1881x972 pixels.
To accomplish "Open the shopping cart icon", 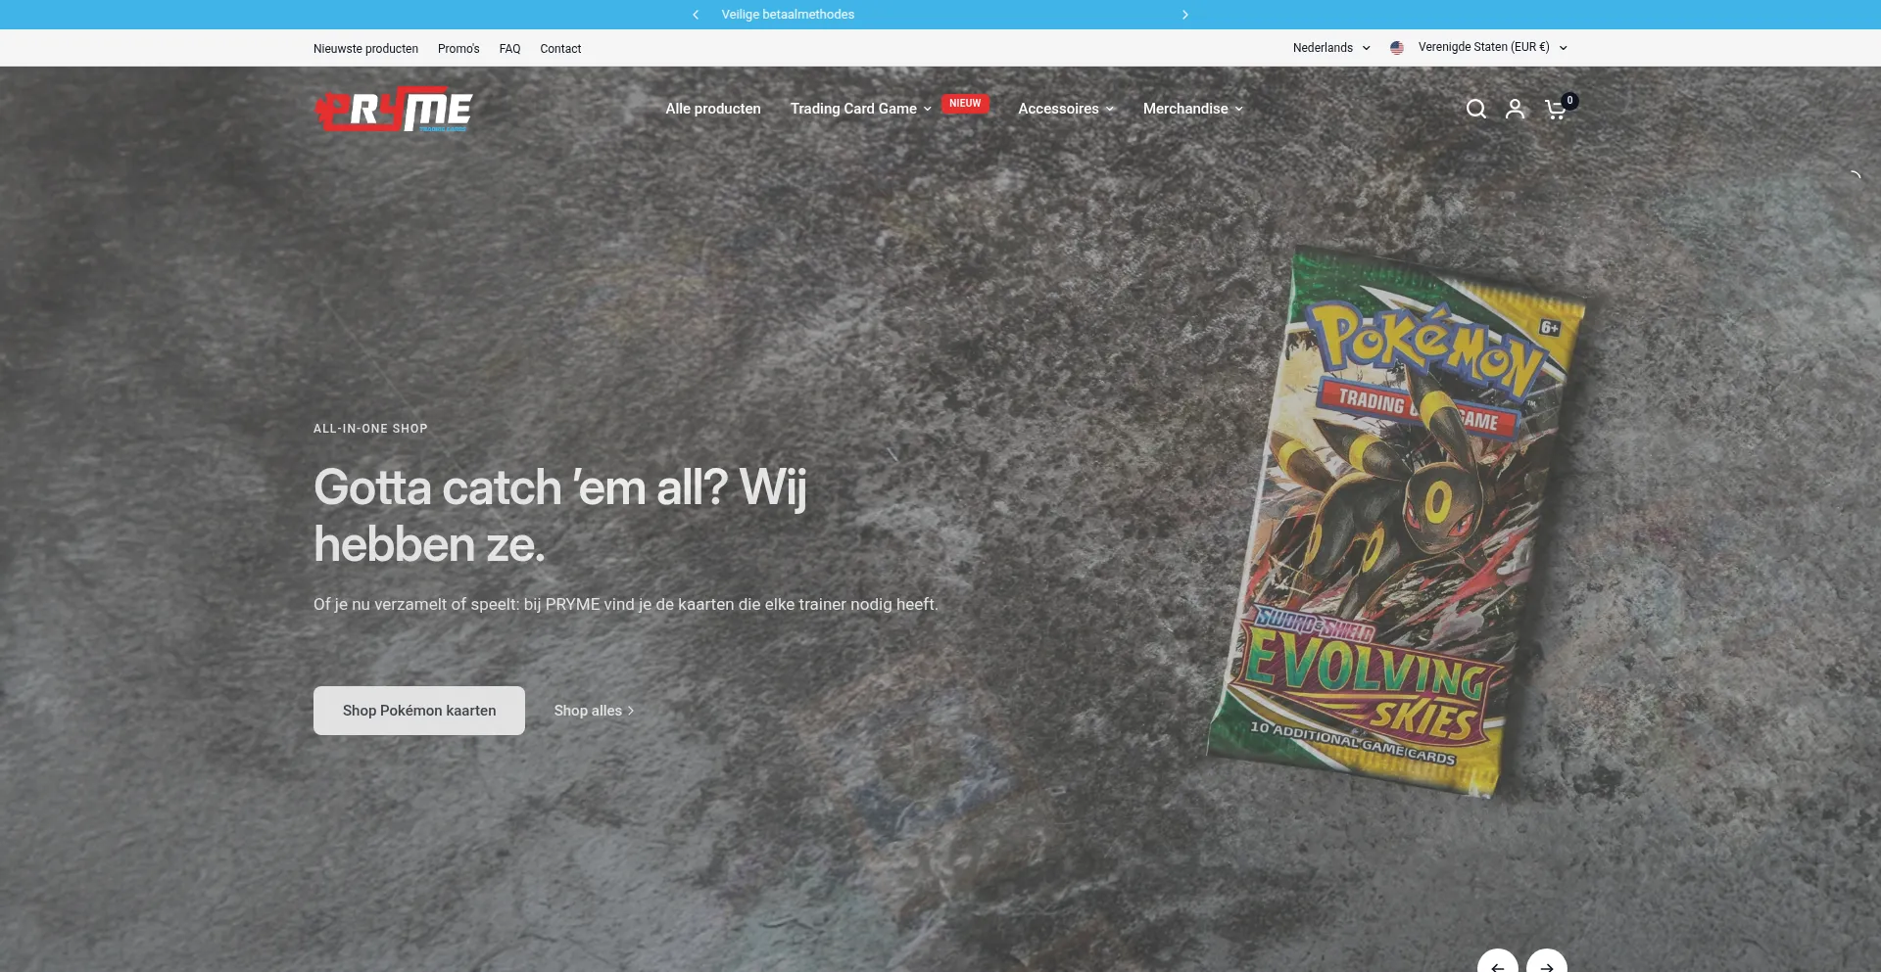I will pyautogui.click(x=1557, y=109).
